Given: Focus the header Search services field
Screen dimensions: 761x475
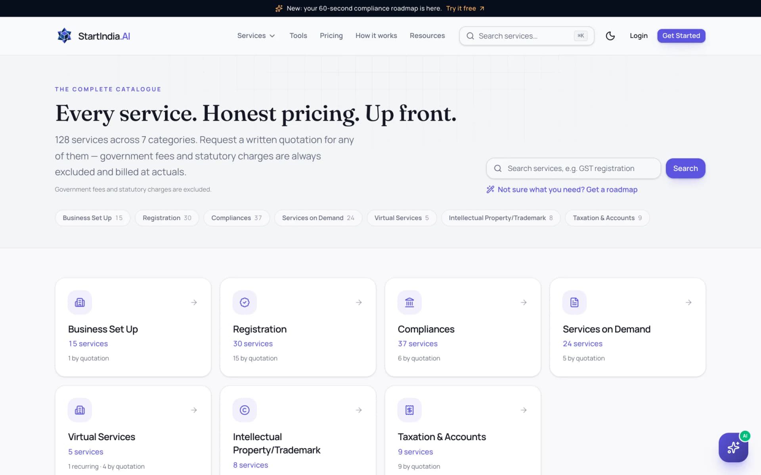Looking at the screenshot, I should click(526, 36).
